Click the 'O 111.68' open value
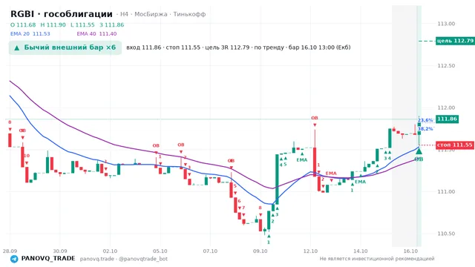This screenshot has height=267, width=475. click(23, 24)
